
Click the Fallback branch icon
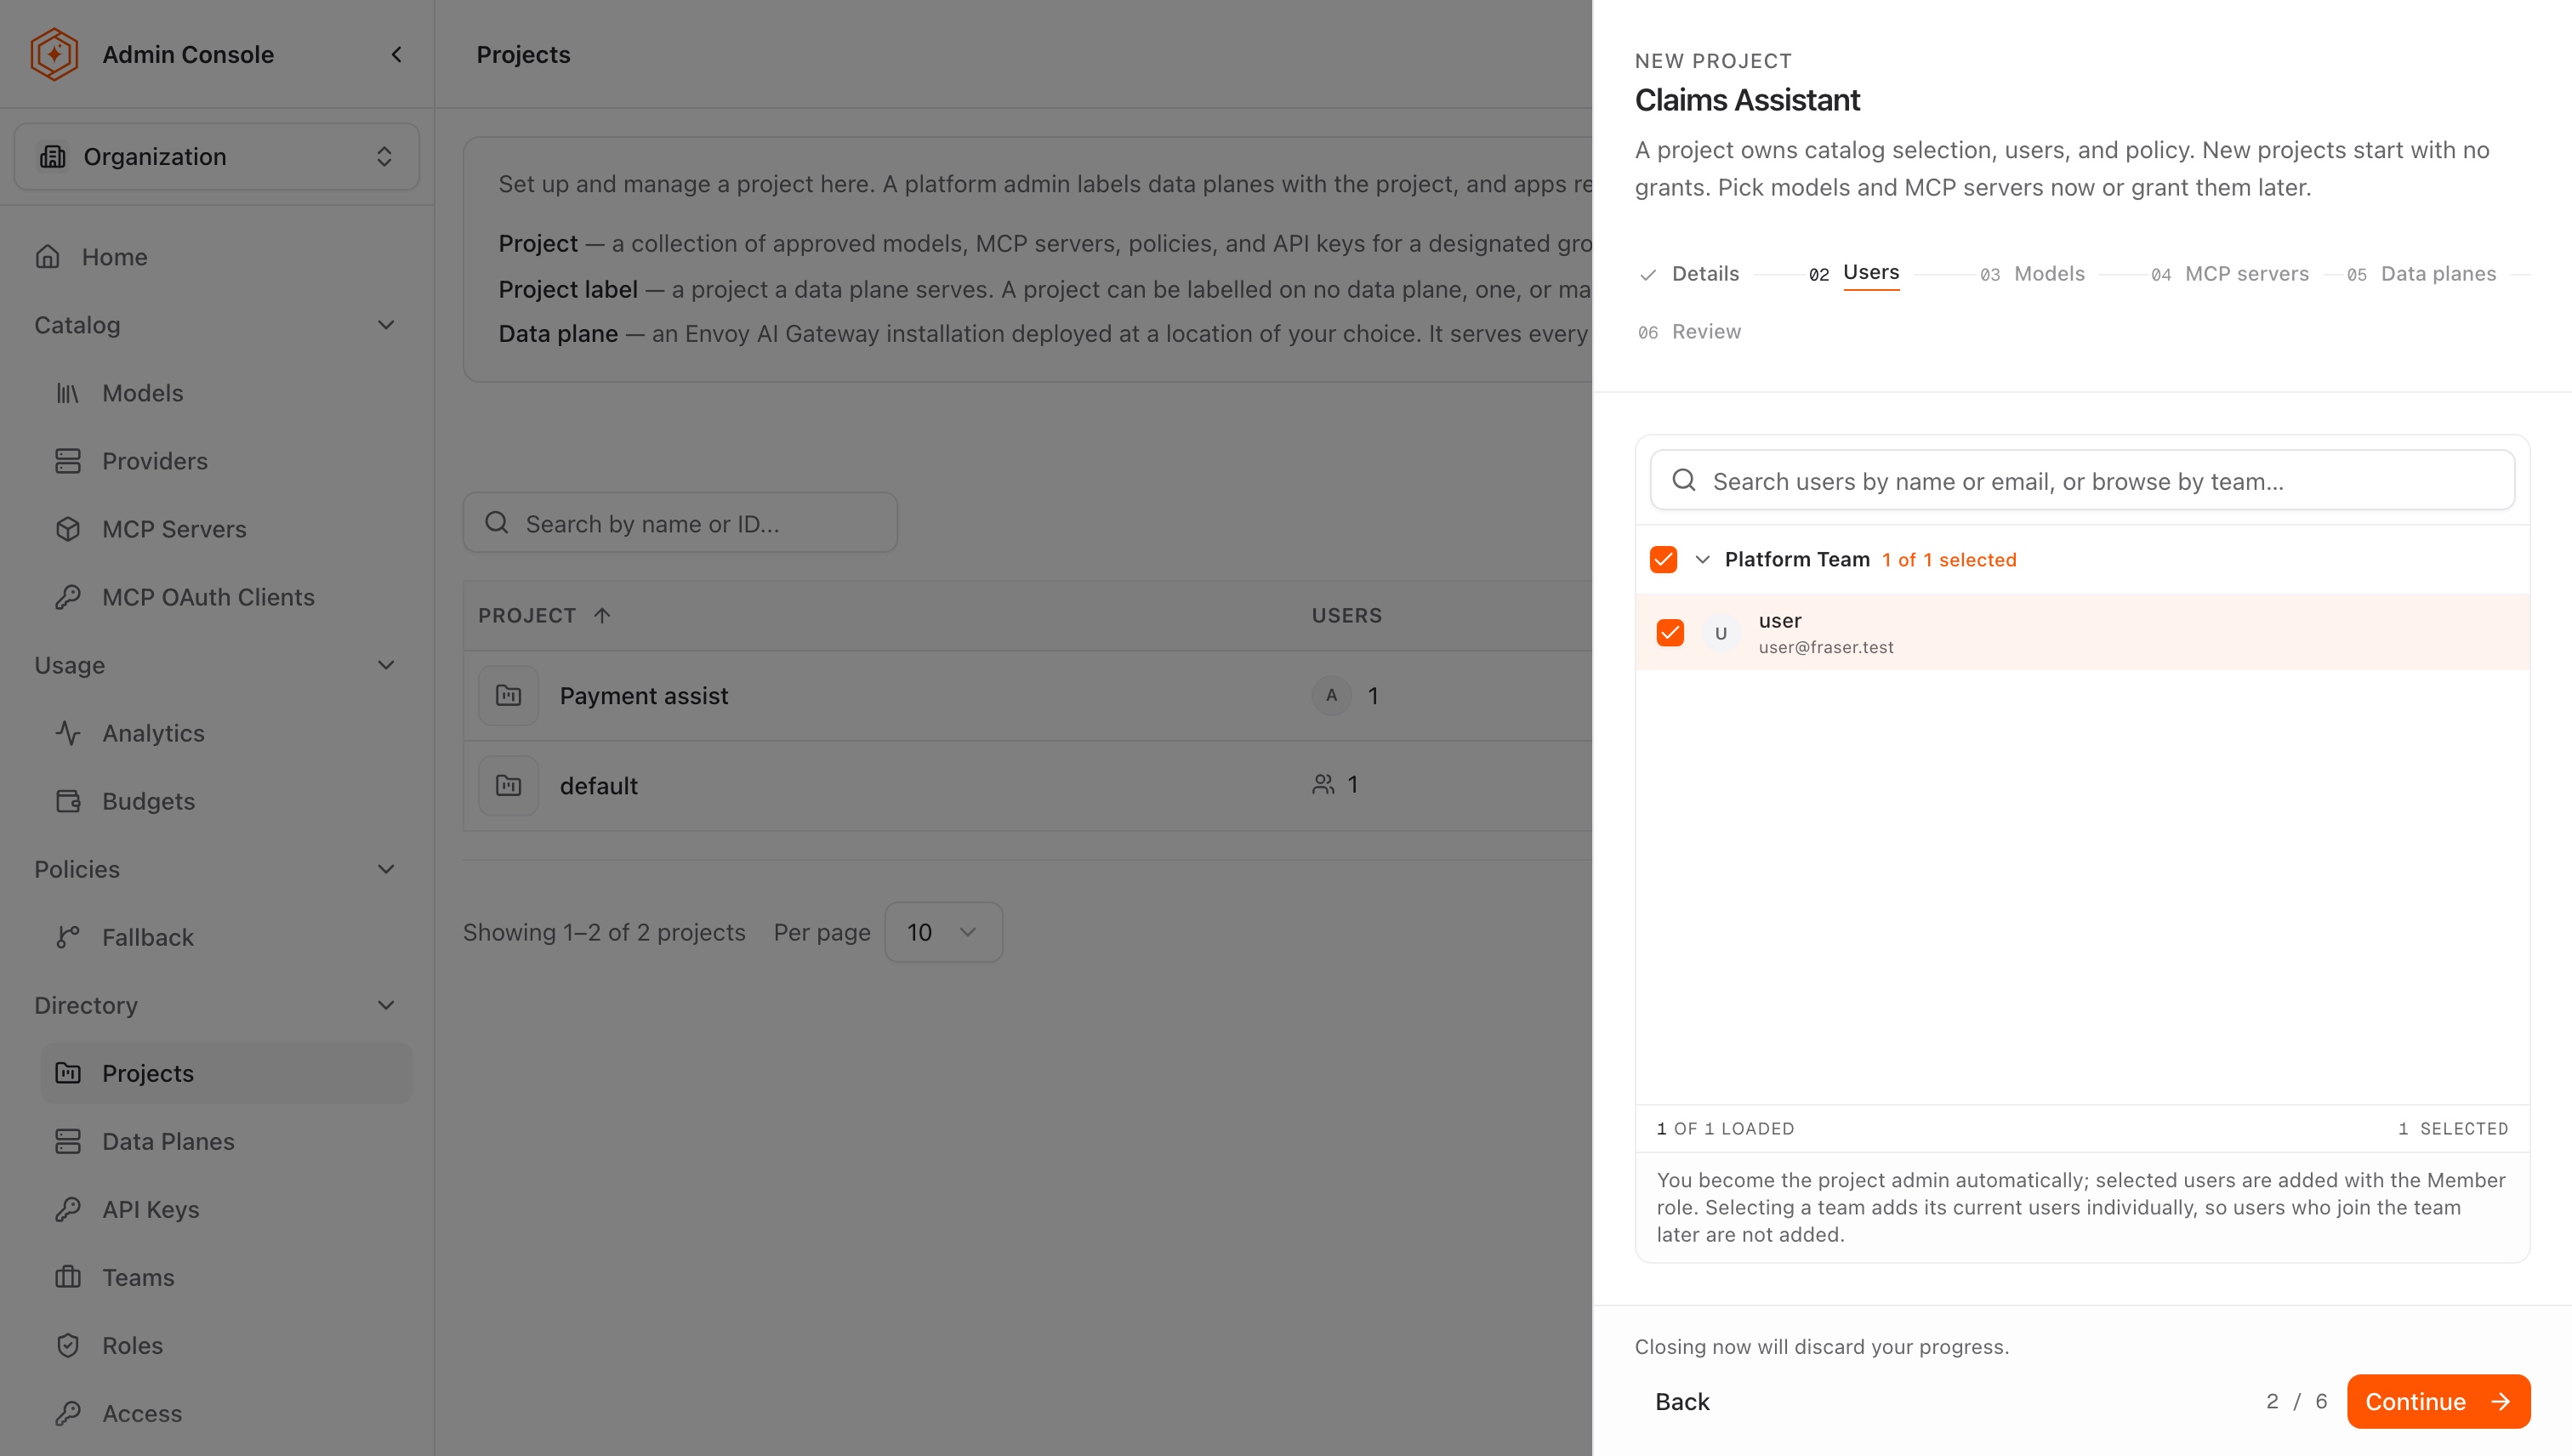point(68,937)
